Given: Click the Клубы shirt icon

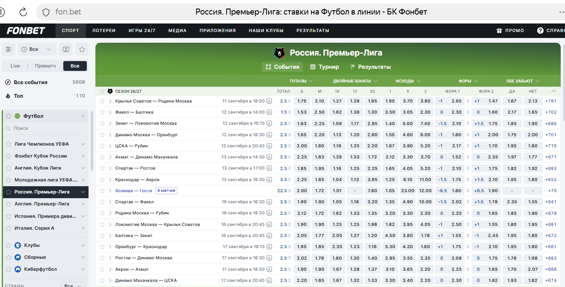Looking at the screenshot, I should 18,245.
